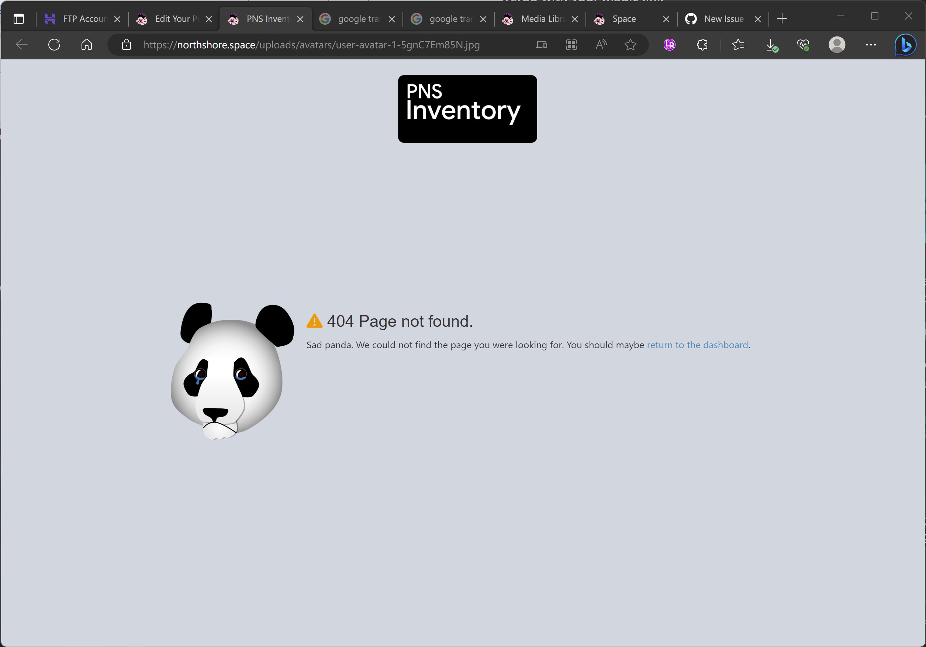The image size is (926, 647).
Task: Click the return to the dashboard link
Action: (697, 345)
